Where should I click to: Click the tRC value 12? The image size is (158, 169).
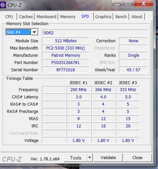[x=79, y=126]
